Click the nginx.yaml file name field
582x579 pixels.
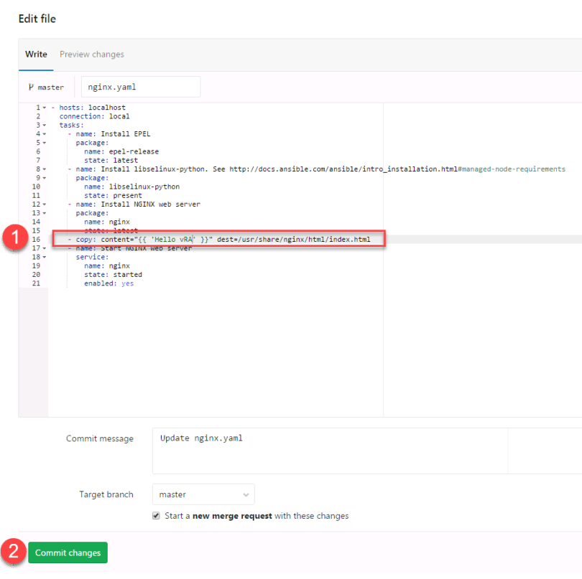[x=140, y=88]
